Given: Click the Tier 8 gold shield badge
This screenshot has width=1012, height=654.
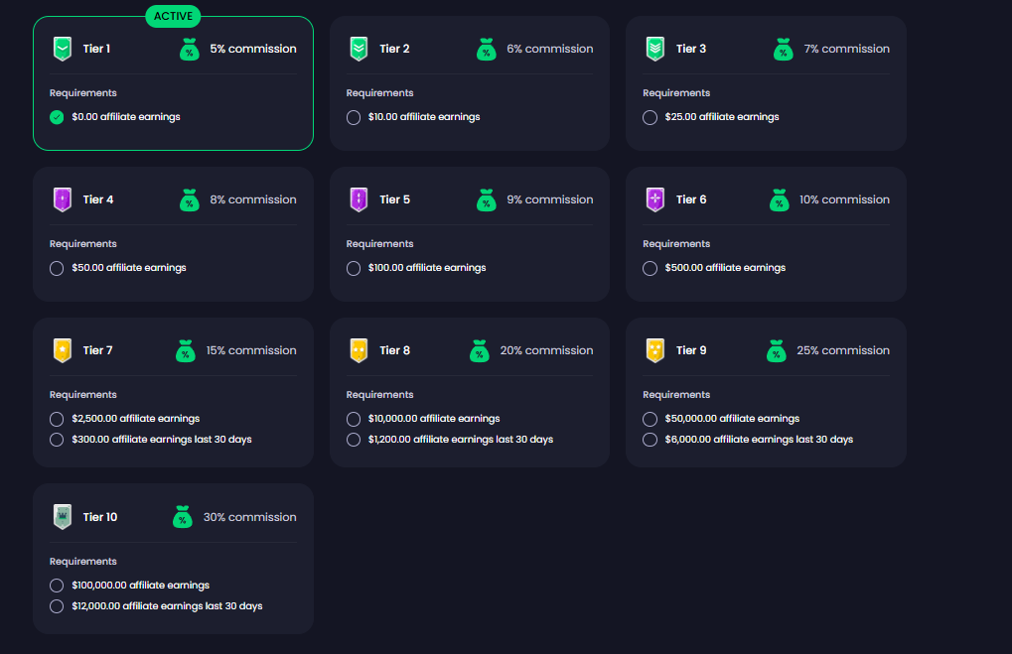Looking at the screenshot, I should pos(359,351).
